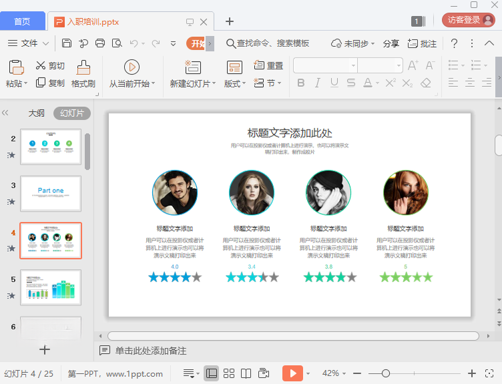Expand the File (文件) menu arrow

coord(46,43)
